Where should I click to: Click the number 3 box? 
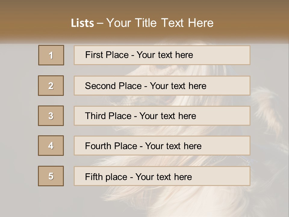pos(51,116)
